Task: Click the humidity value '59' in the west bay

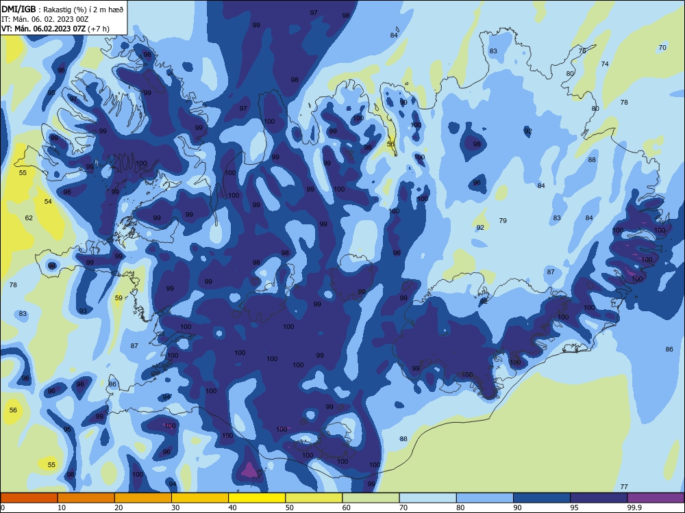Action: point(119,298)
